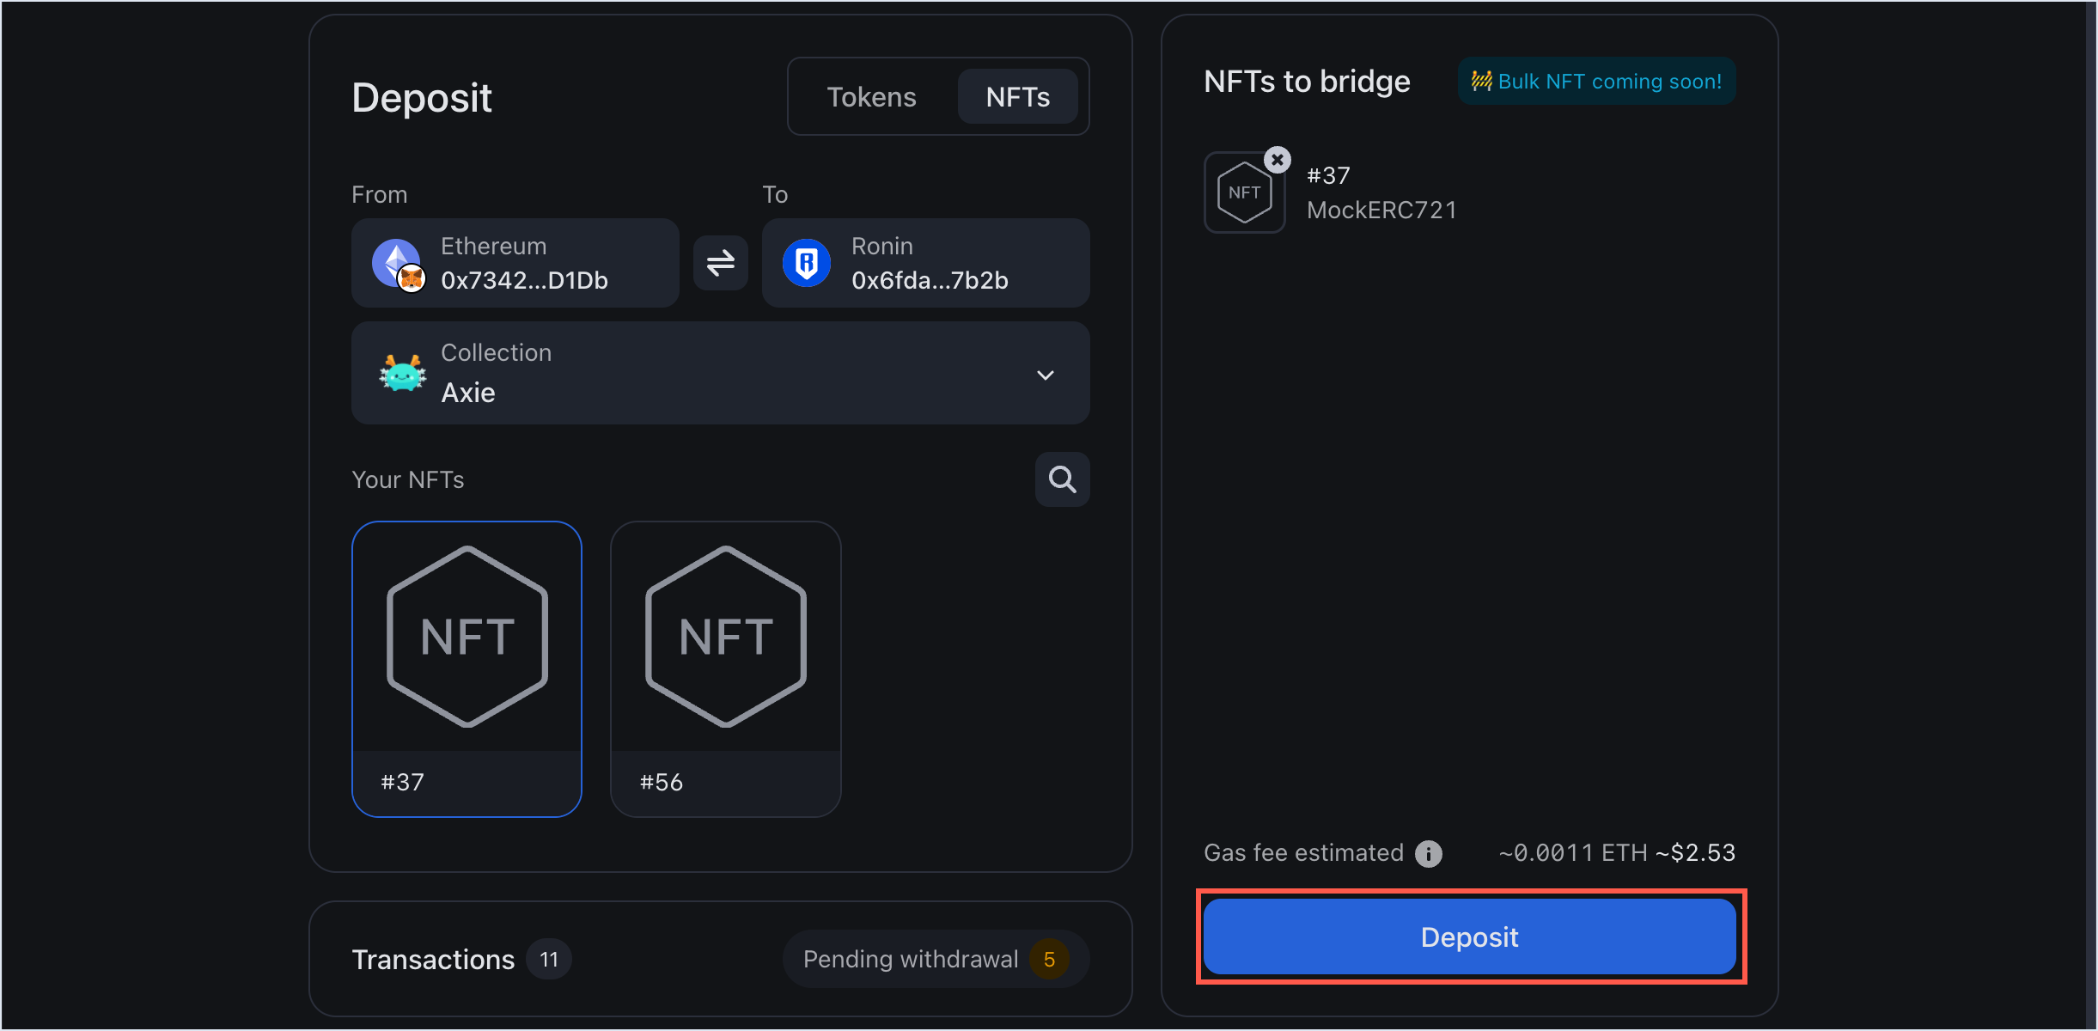2098x1031 pixels.
Task: Click the swap direction arrows icon
Action: (x=720, y=263)
